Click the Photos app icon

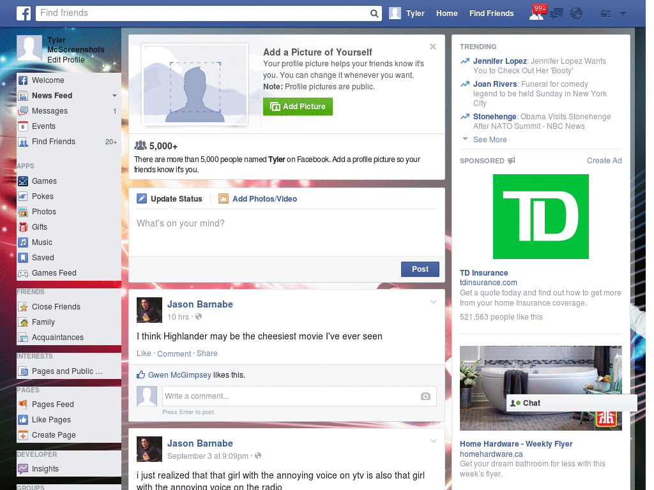tap(23, 212)
